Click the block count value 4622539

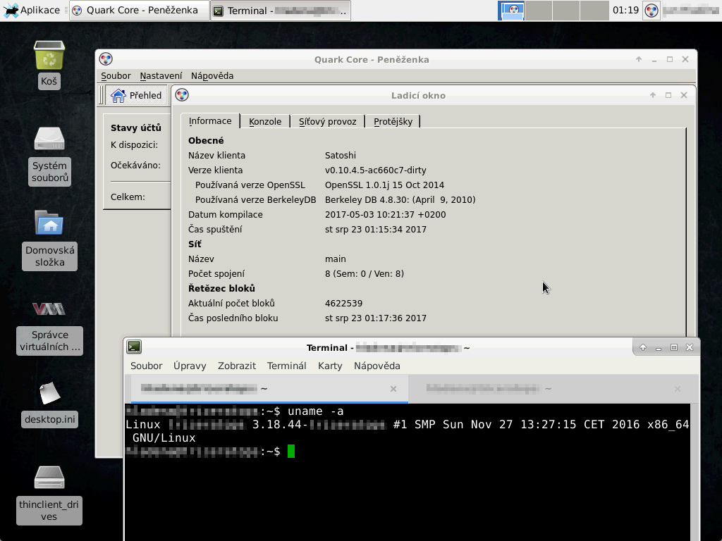pyautogui.click(x=343, y=304)
